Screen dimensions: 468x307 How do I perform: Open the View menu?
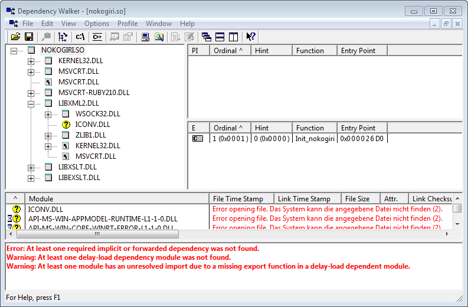tap(68, 23)
